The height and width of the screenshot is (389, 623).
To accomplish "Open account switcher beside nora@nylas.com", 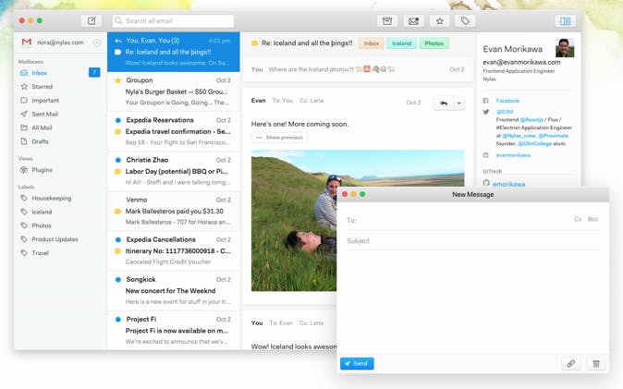I will 97,43.
